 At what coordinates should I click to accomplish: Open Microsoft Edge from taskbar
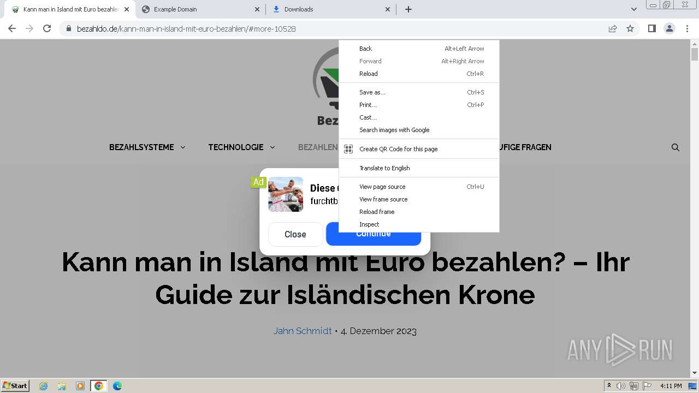(117, 386)
